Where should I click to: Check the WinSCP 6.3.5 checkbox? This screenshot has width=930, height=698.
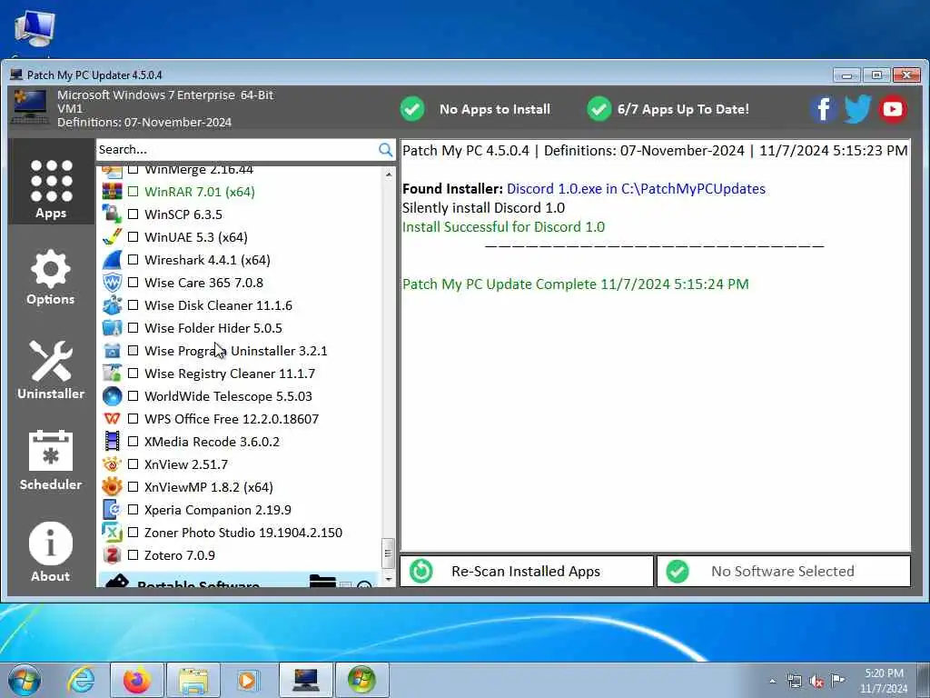(x=133, y=214)
